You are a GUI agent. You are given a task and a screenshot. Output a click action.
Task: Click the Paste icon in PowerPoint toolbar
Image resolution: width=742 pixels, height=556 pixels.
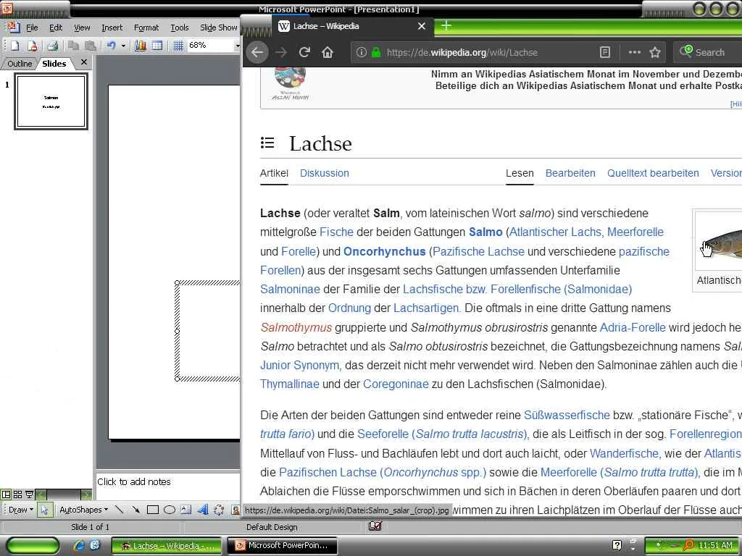[91, 46]
